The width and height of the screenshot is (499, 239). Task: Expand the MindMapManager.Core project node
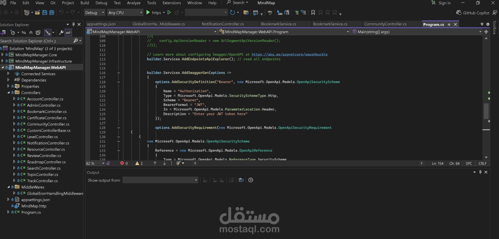(x=2, y=55)
